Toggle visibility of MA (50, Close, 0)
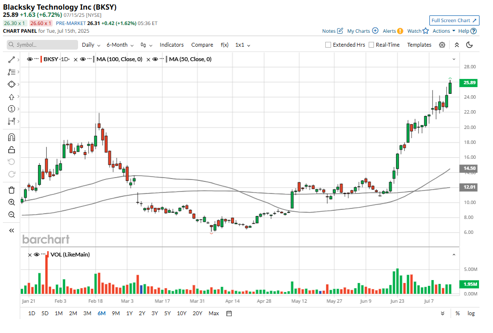The image size is (493, 333). pos(155,59)
